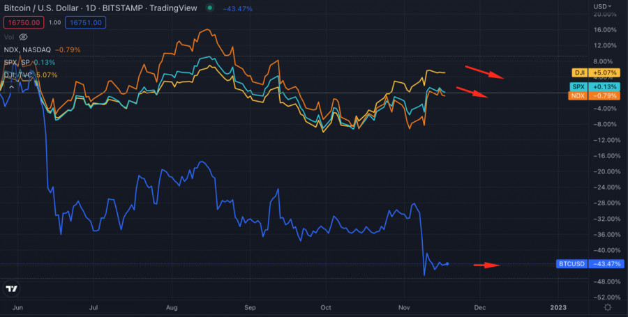Screen dimensions: 628x317
Task: Click the TradingView logo icon
Action: click(12, 288)
